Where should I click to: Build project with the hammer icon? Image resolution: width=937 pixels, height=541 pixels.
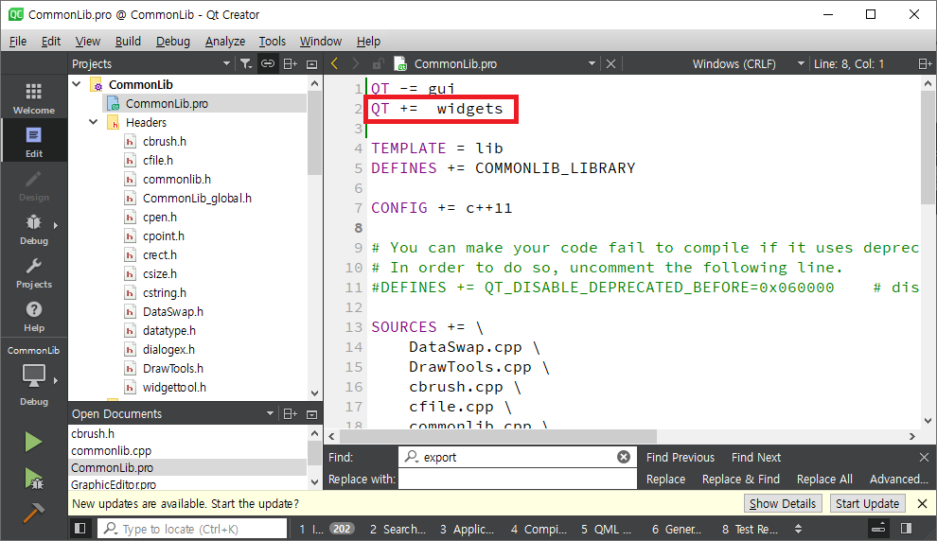click(33, 513)
